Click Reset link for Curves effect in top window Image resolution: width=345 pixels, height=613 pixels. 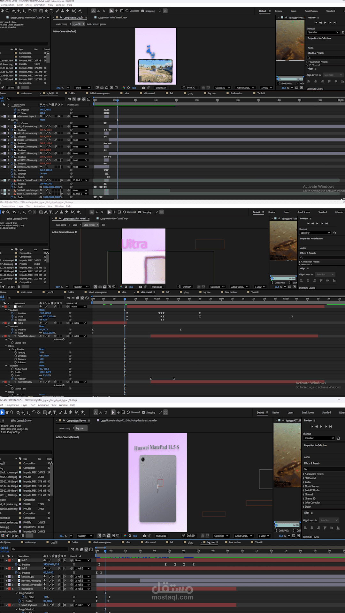42,120
